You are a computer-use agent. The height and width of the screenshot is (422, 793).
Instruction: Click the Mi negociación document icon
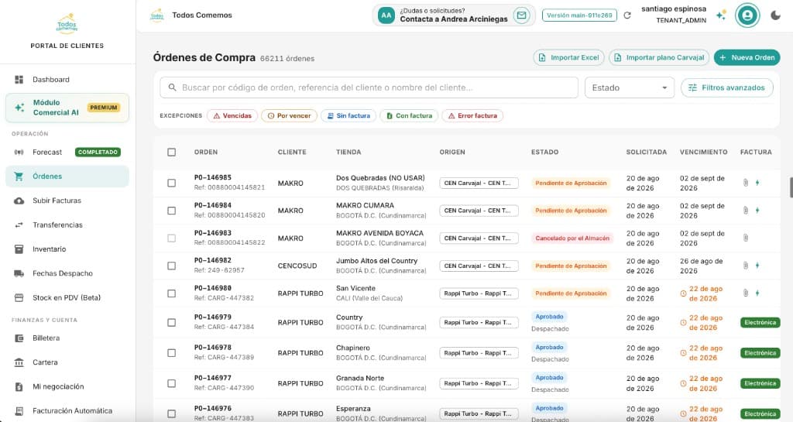coord(19,386)
